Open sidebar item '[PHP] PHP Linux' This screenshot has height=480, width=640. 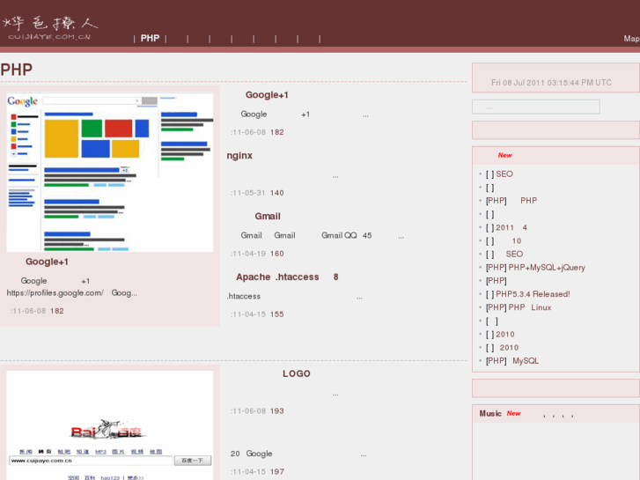click(x=519, y=307)
